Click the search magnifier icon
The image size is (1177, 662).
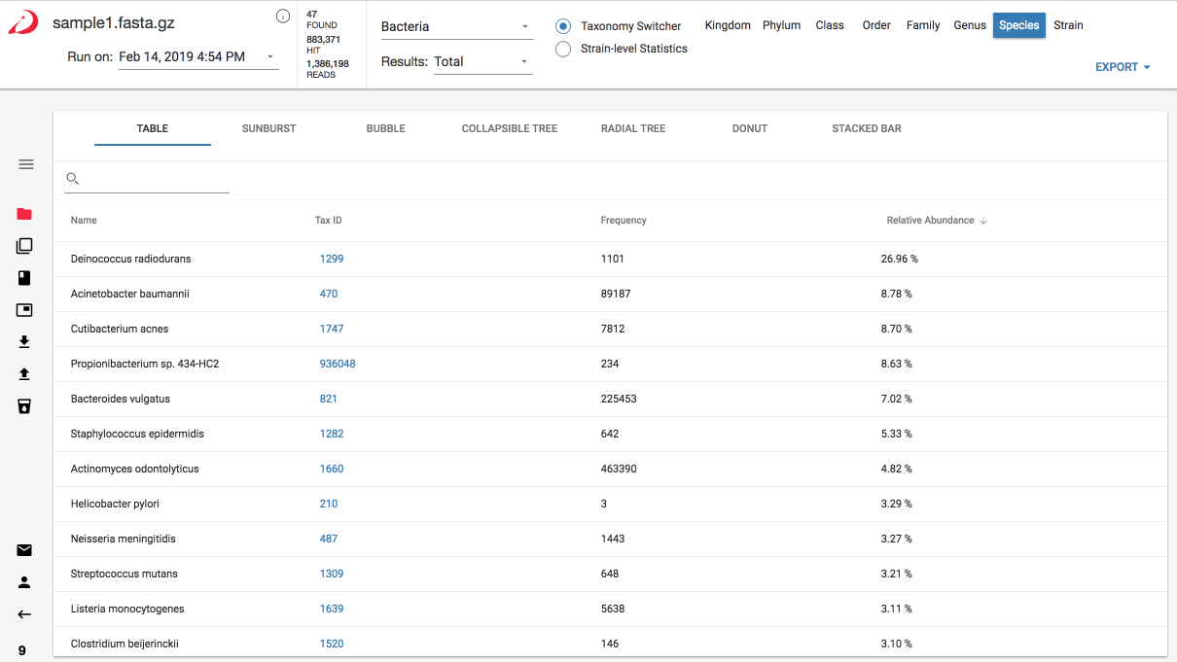(72, 179)
